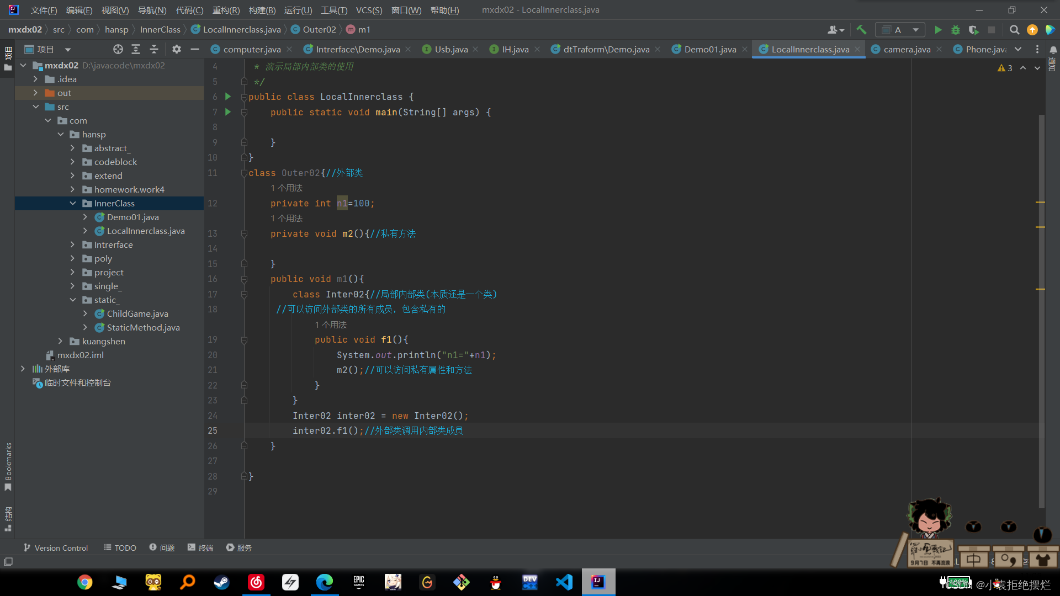Screen dimensions: 1060x596
Task: Click the Build project hammer icon
Action: [x=861, y=30]
